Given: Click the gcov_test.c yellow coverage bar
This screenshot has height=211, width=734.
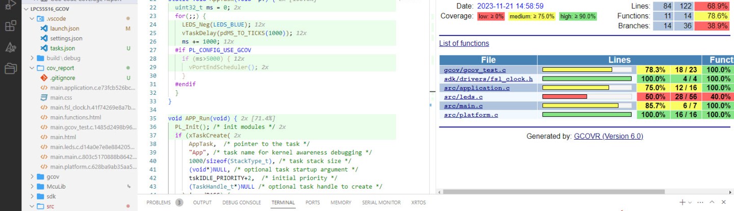Looking at the screenshot, I should [x=578, y=70].
